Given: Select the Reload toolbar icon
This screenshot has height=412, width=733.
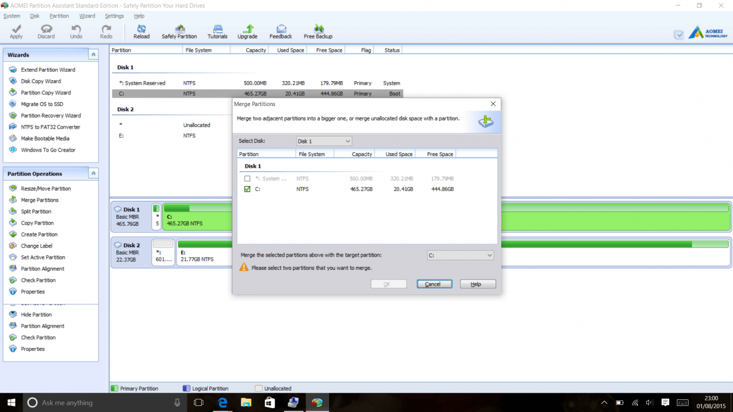Looking at the screenshot, I should coord(141,31).
